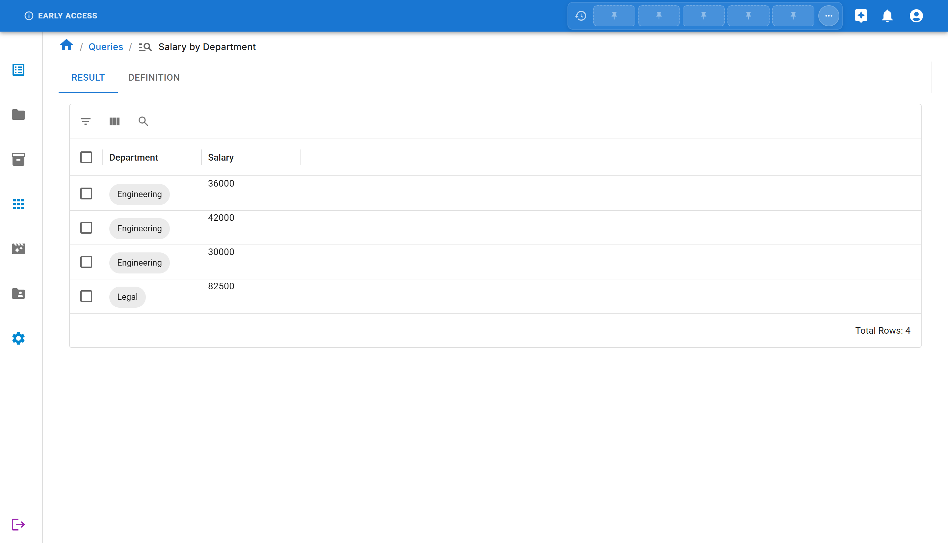Open Settings from the sidebar gear

[x=18, y=339]
